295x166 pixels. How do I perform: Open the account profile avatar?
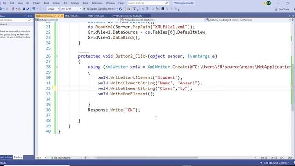click(269, 3)
